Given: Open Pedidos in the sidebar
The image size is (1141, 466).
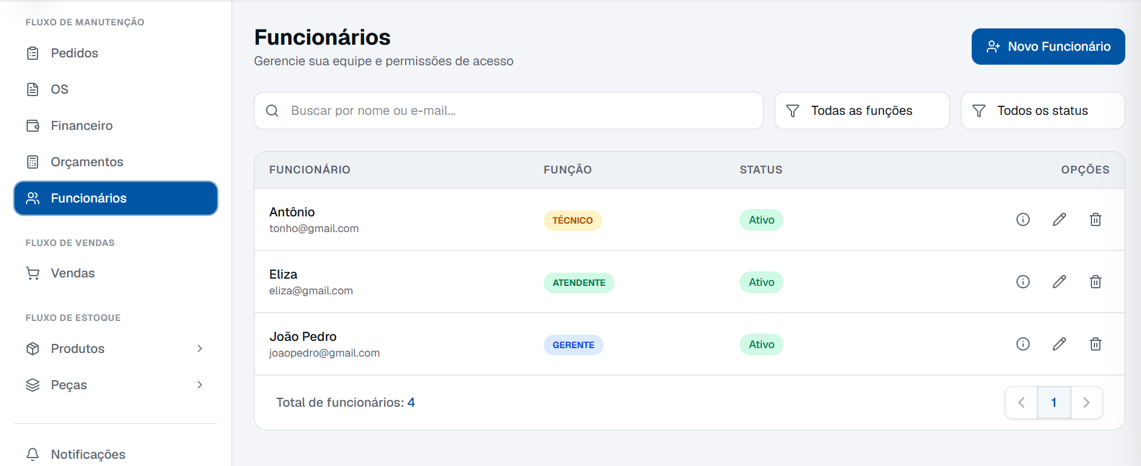Looking at the screenshot, I should 115,53.
